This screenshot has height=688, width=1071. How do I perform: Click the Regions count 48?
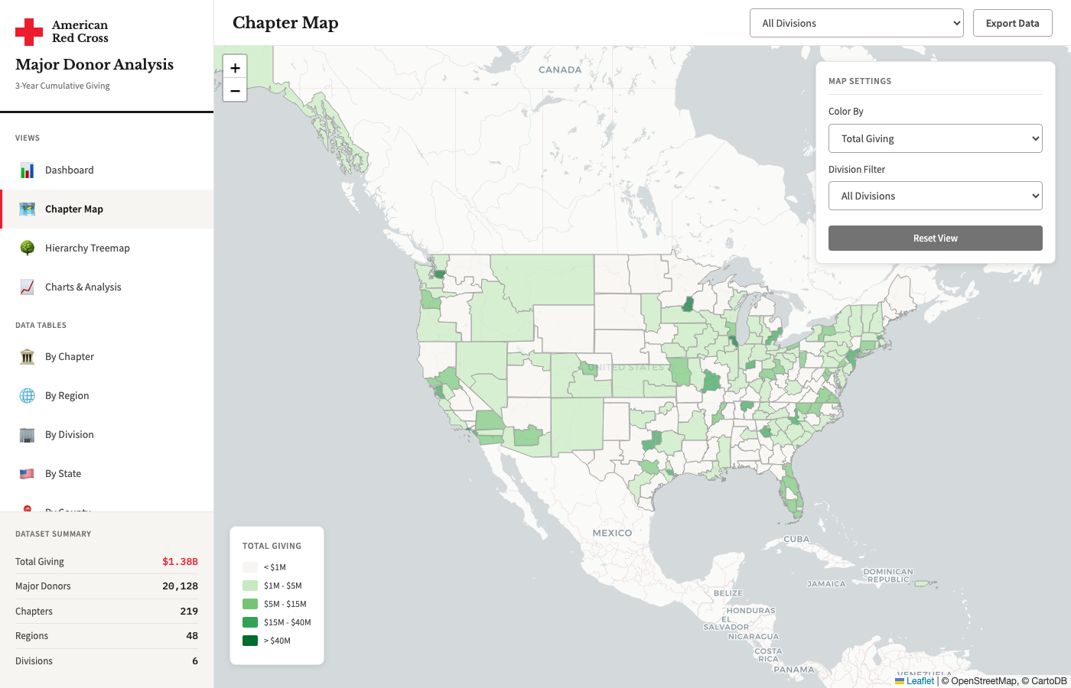click(192, 636)
